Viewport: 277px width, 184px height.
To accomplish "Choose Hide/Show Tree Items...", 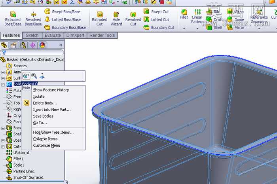I will click(53, 133).
